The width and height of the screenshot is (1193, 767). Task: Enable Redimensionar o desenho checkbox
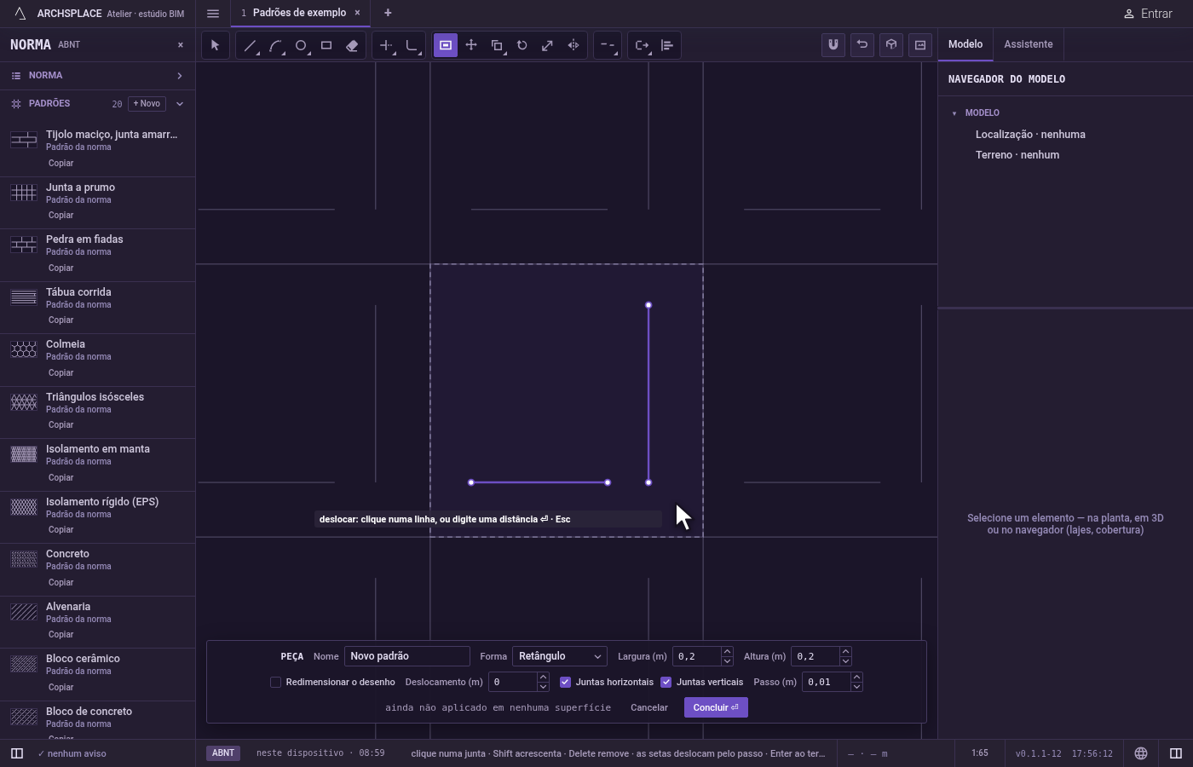tap(275, 682)
